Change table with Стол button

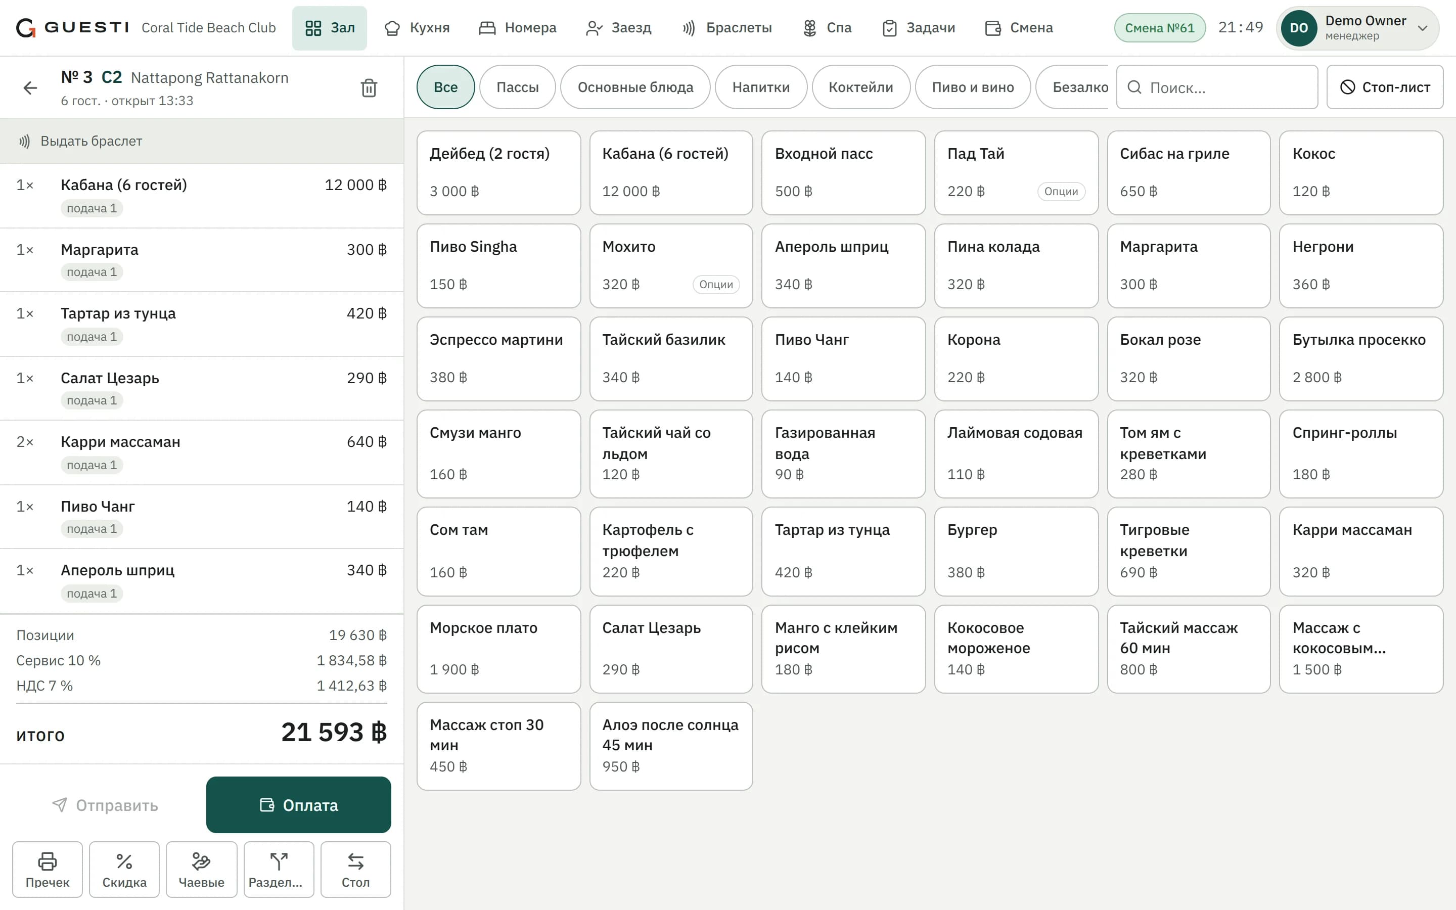coord(355,870)
